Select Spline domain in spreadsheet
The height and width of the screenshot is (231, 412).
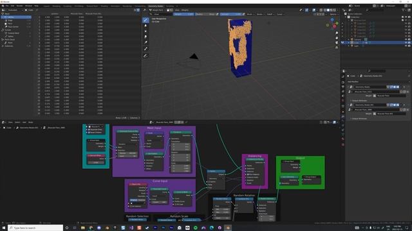click(16, 37)
